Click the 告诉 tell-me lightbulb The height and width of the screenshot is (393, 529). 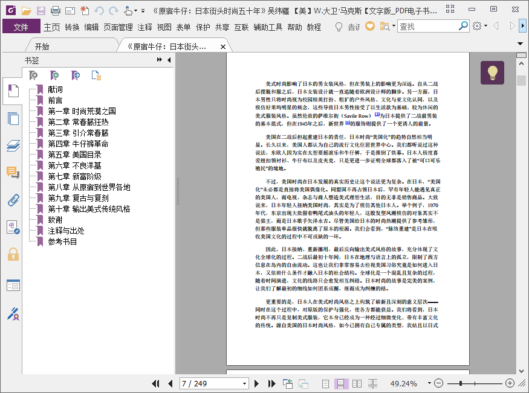[x=339, y=27]
